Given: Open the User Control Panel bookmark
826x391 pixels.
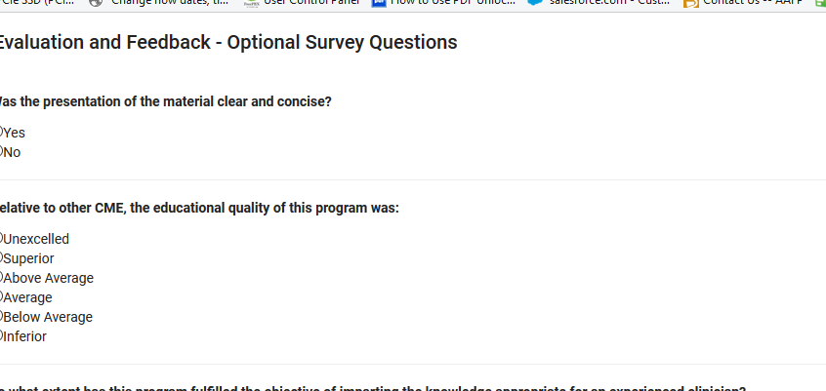Looking at the screenshot, I should coord(311,2).
